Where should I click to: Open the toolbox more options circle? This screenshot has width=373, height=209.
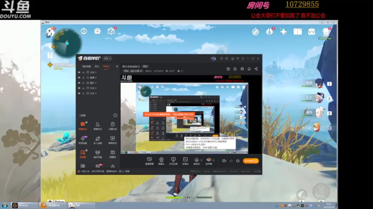115,115
